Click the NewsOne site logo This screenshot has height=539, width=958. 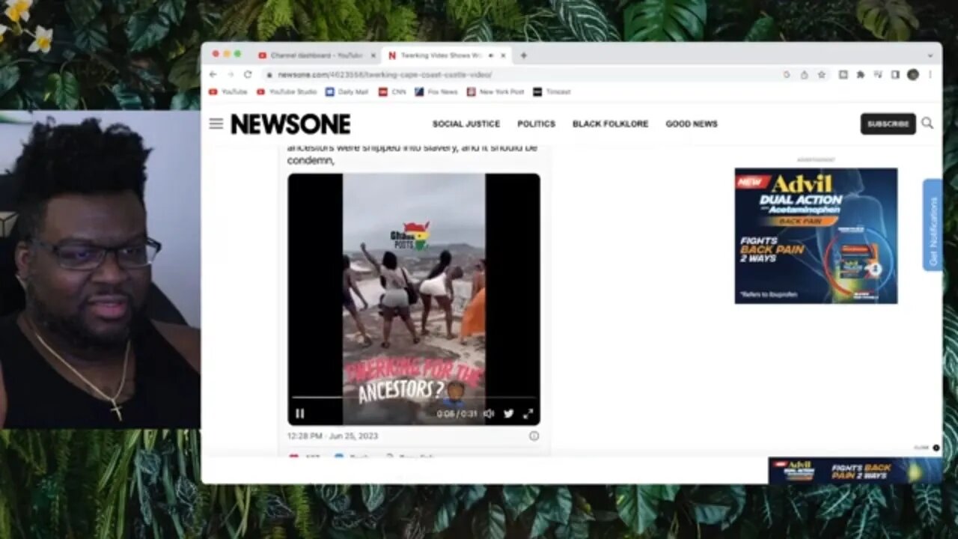point(290,124)
